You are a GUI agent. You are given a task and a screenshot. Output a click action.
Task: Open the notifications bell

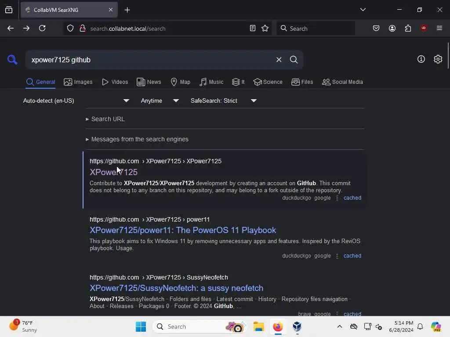(420, 326)
